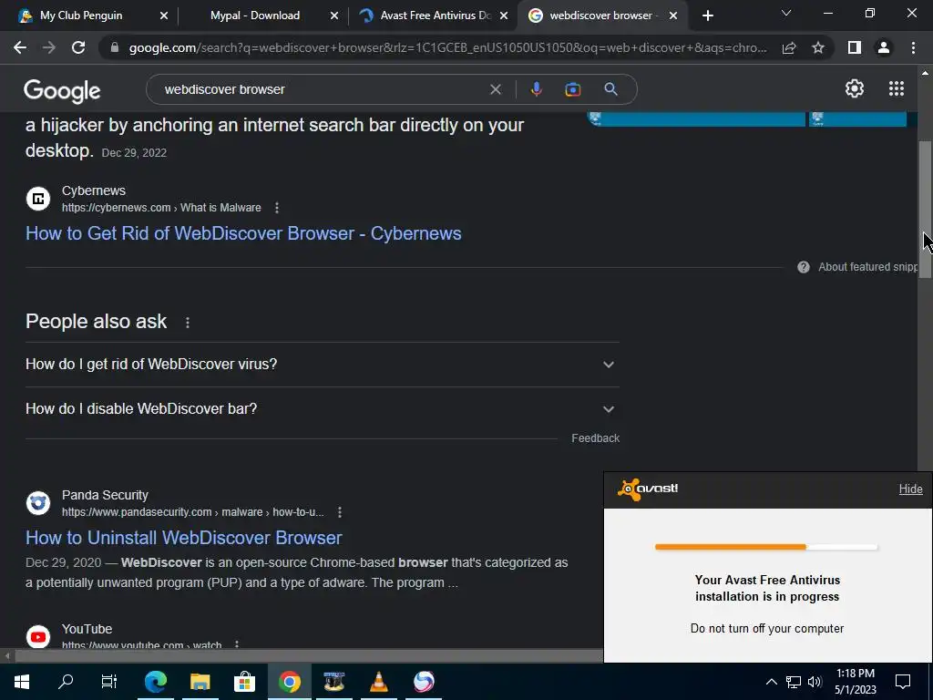The image size is (933, 700).
Task: Switch to the My Club Penguin tab
Action: 81,15
